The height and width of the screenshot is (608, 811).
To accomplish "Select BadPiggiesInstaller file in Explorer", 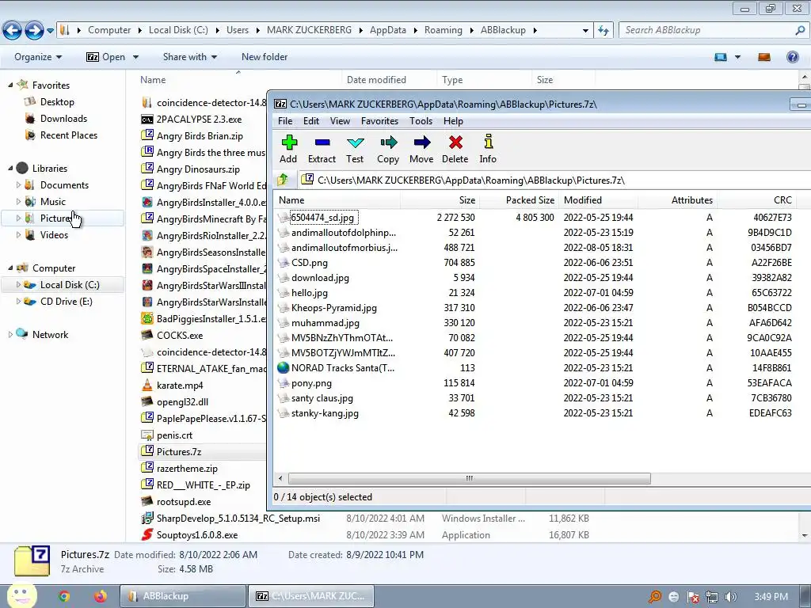I will [204, 318].
